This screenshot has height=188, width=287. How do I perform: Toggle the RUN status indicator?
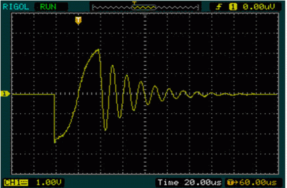(x=48, y=7)
